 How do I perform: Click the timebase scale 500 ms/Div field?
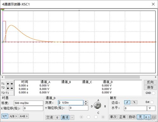tap(28, 103)
